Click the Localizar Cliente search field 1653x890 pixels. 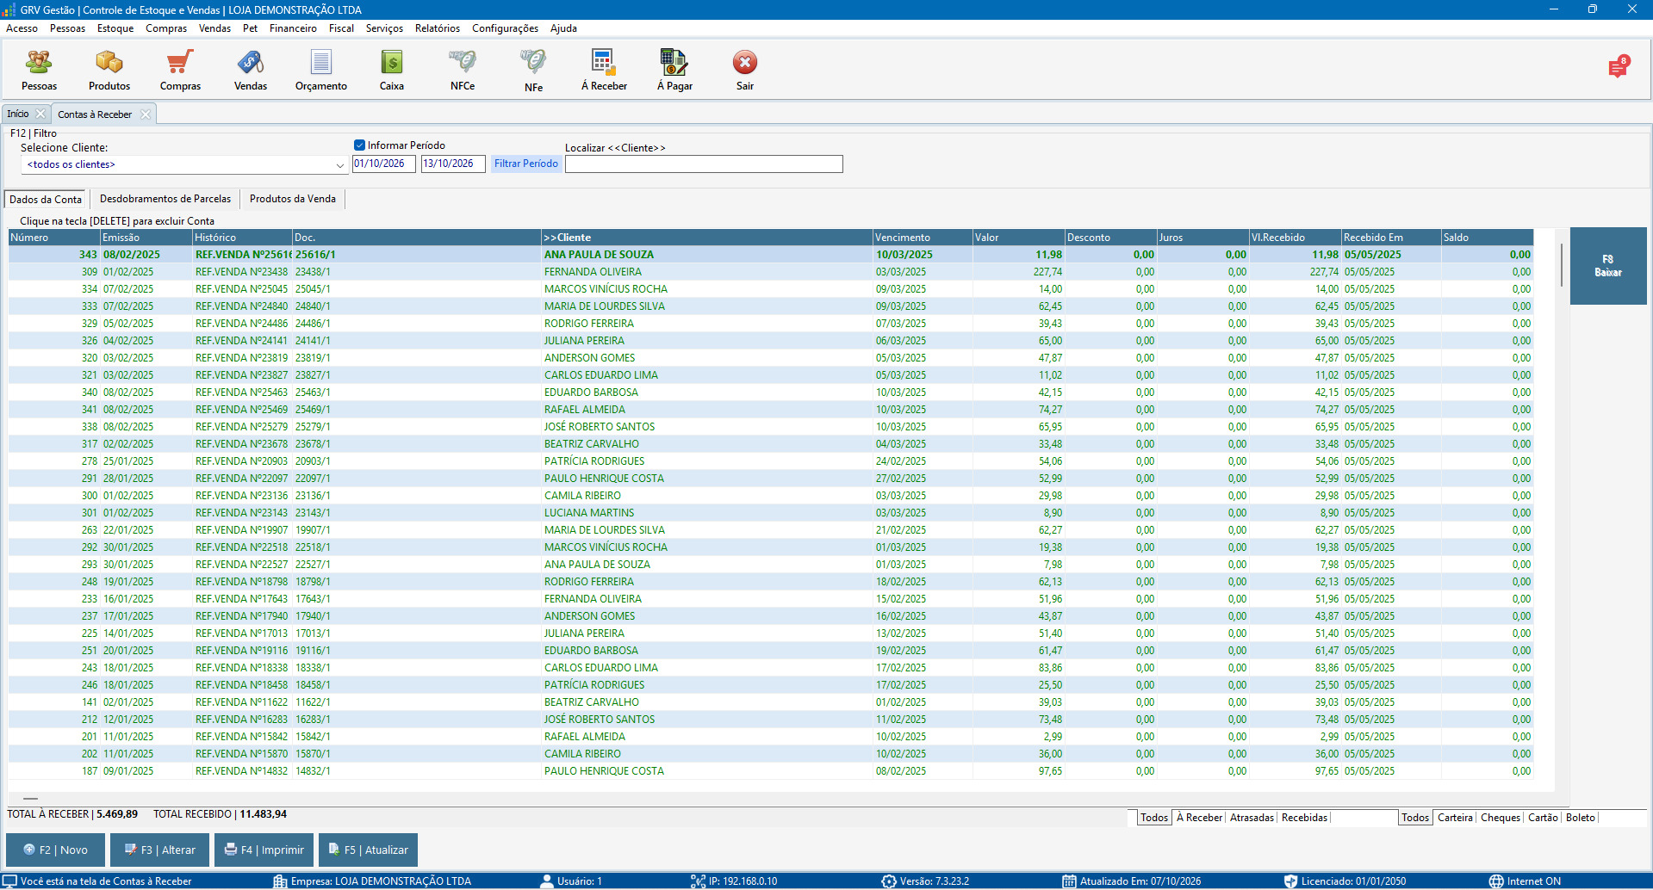[704, 164]
